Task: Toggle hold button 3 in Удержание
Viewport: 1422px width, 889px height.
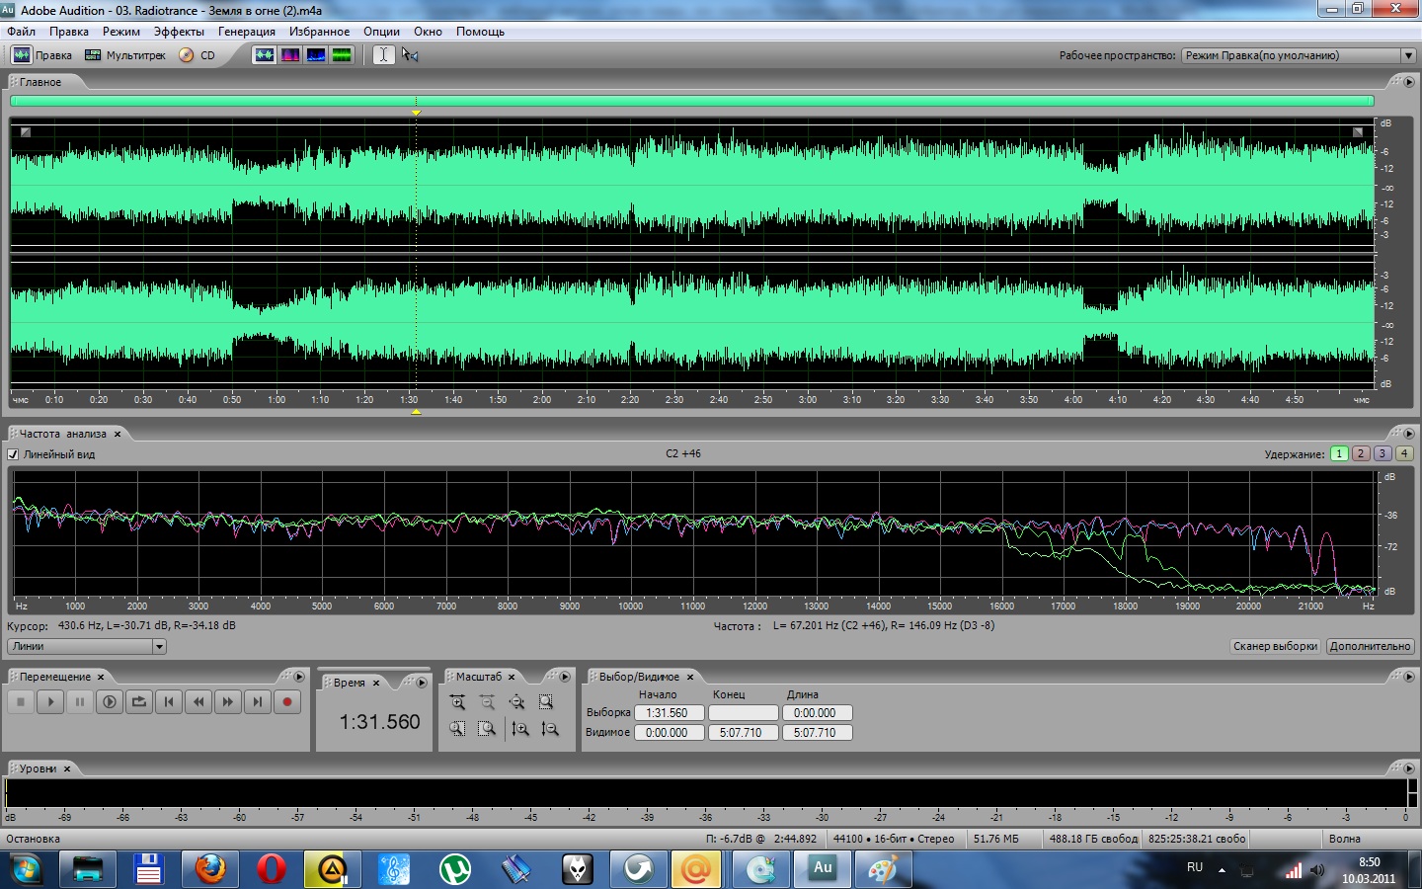Action: pos(1382,453)
